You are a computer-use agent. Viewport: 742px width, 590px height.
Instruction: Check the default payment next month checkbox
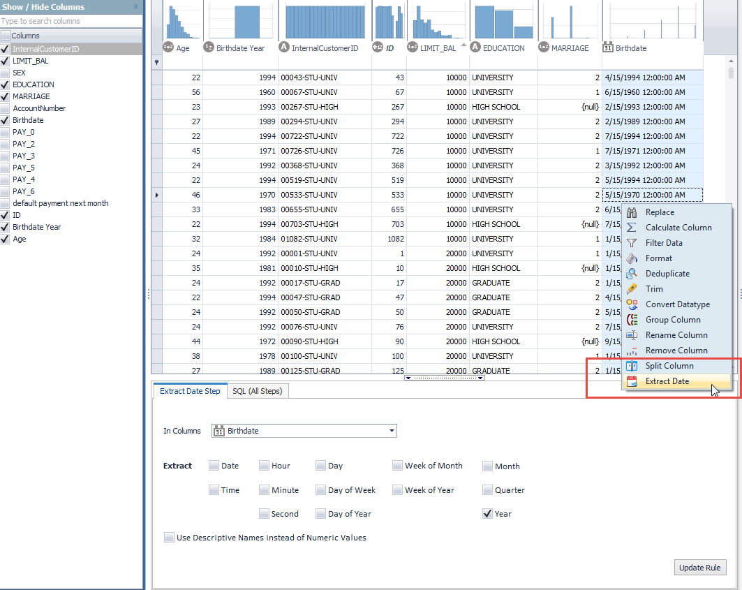(5, 204)
